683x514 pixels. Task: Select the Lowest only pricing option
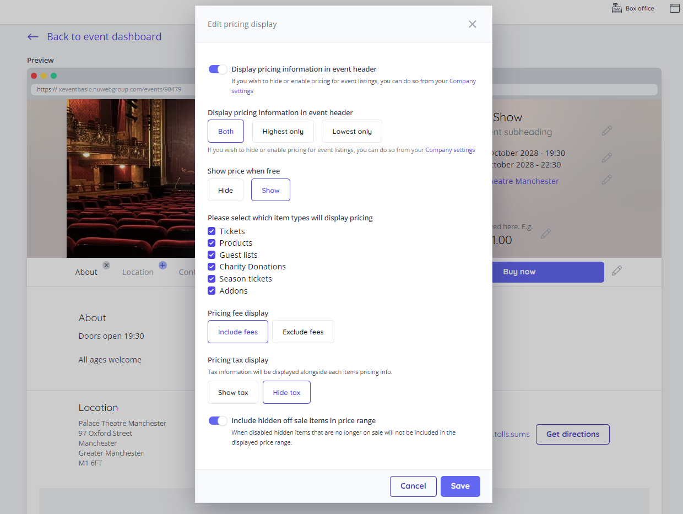pyautogui.click(x=351, y=132)
